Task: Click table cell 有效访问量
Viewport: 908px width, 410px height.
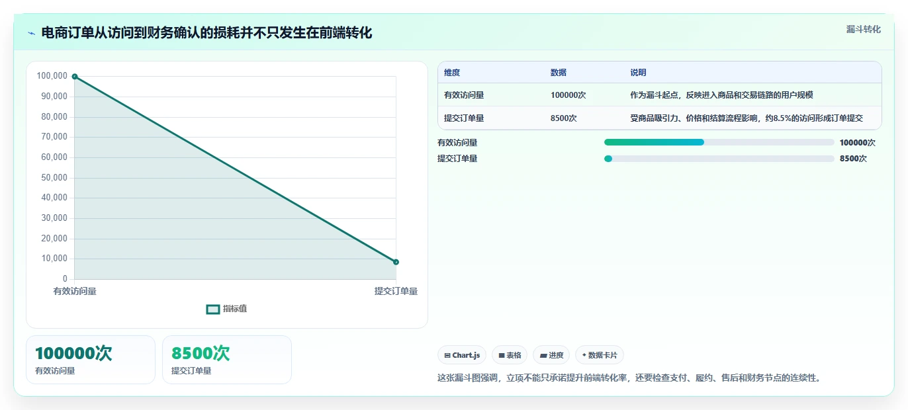Action: coord(464,95)
